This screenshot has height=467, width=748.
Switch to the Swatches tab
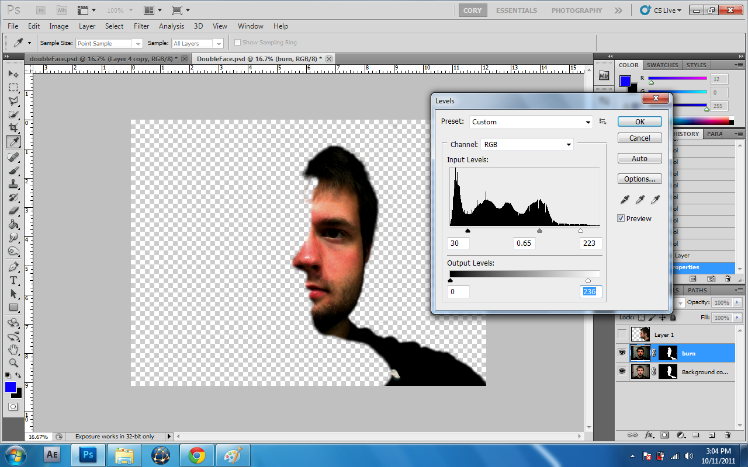click(662, 65)
